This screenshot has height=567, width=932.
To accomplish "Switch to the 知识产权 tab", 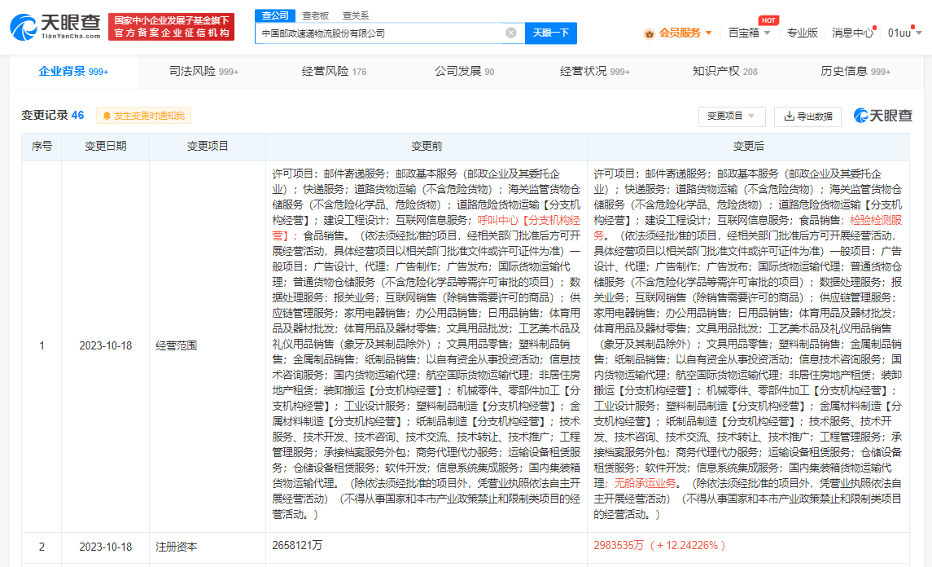I will click(x=725, y=72).
